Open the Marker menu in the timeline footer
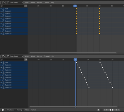This screenshot has width=124, height=112. tap(33, 110)
